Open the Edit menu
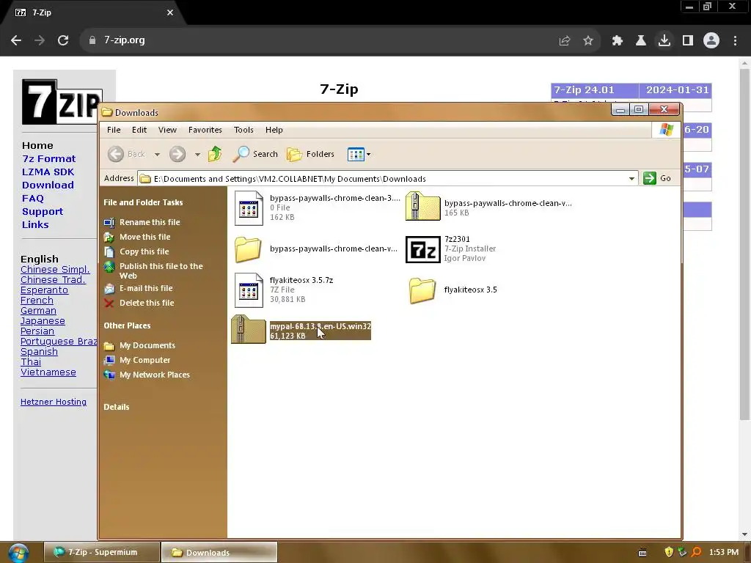This screenshot has height=563, width=751. pos(139,130)
